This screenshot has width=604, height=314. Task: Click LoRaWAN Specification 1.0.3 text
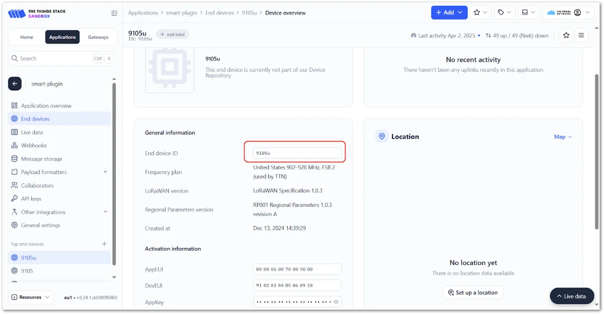[288, 191]
